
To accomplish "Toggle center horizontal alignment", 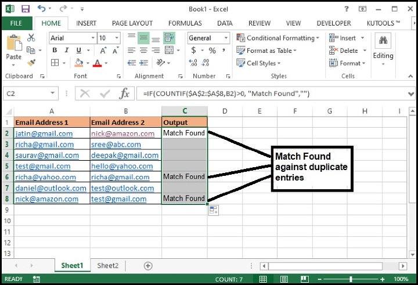I will [x=143, y=50].
